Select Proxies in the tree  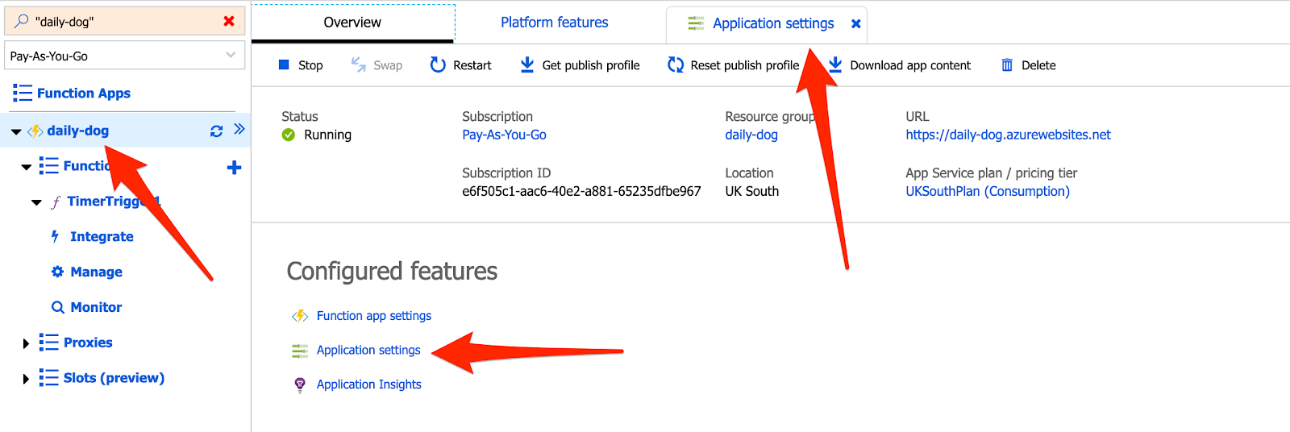(88, 343)
